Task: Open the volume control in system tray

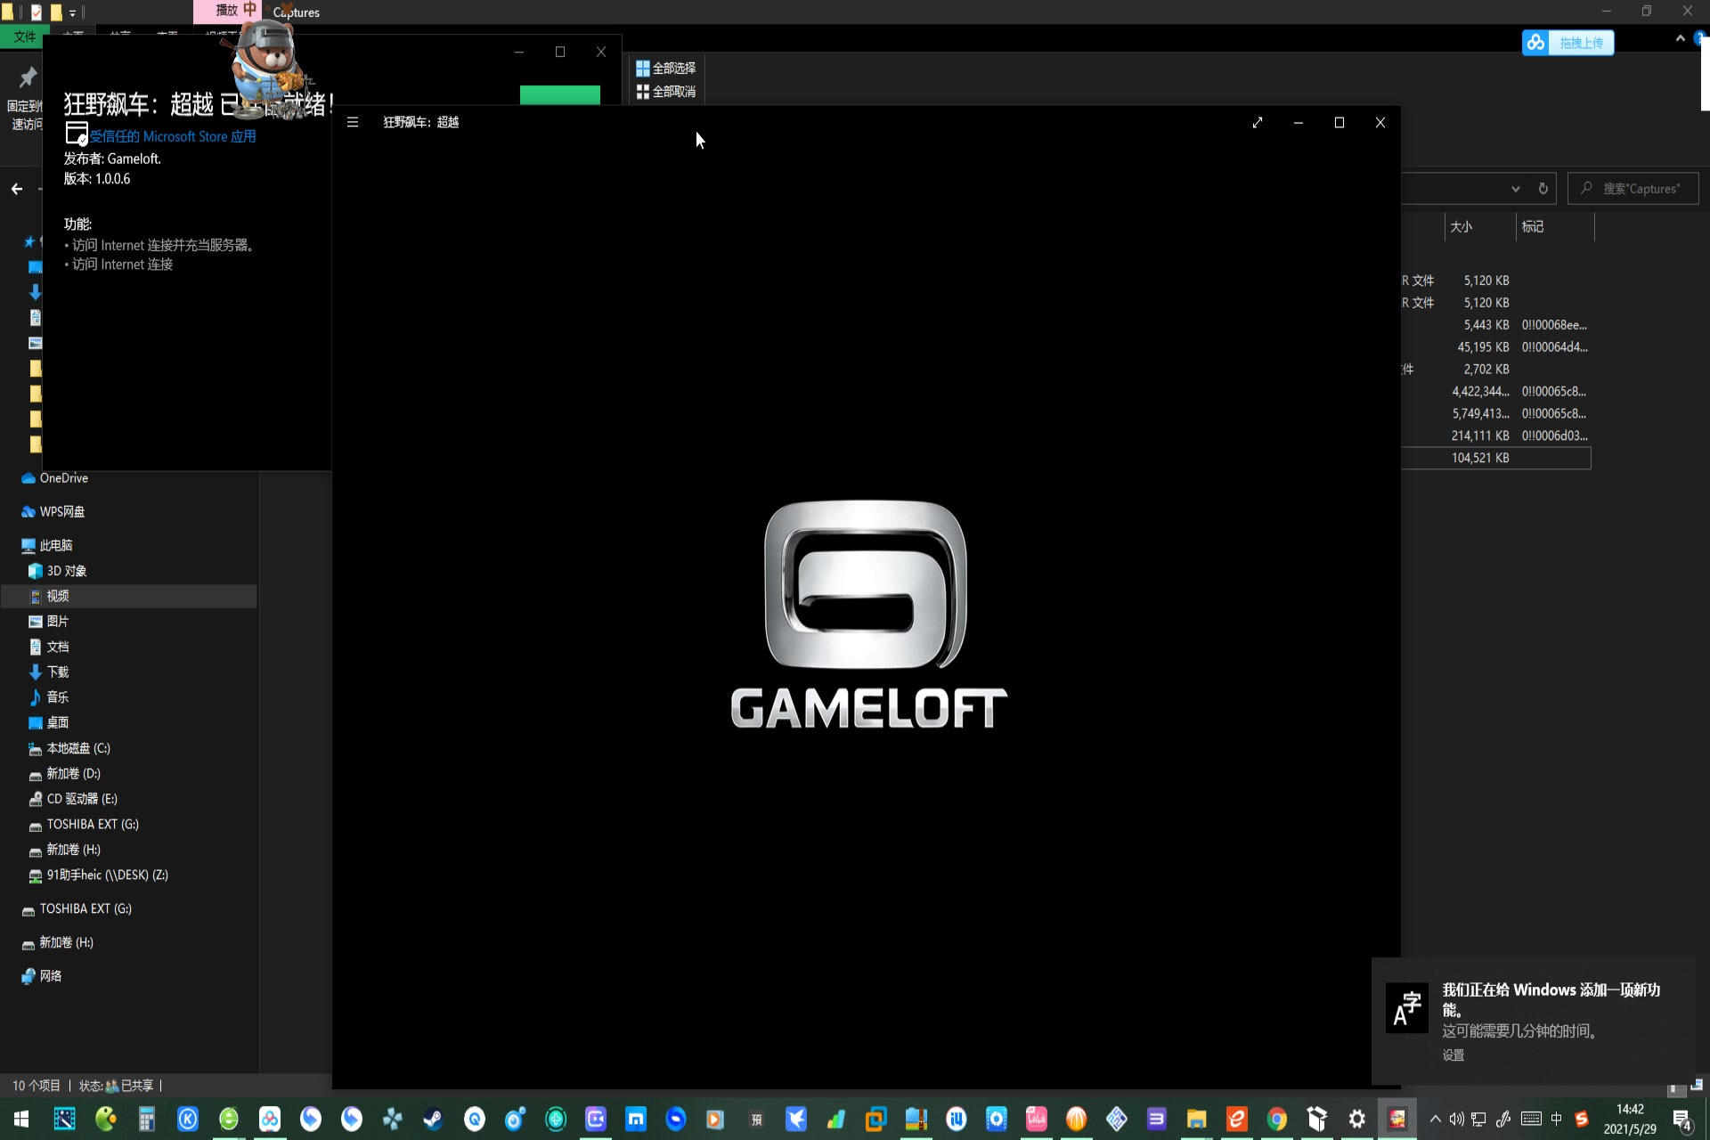Action: point(1456,1119)
